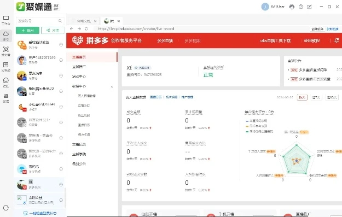Viewport: 342px width, 217px height.
Task: Open the help question-mark icon in title bar
Action: point(301,7)
